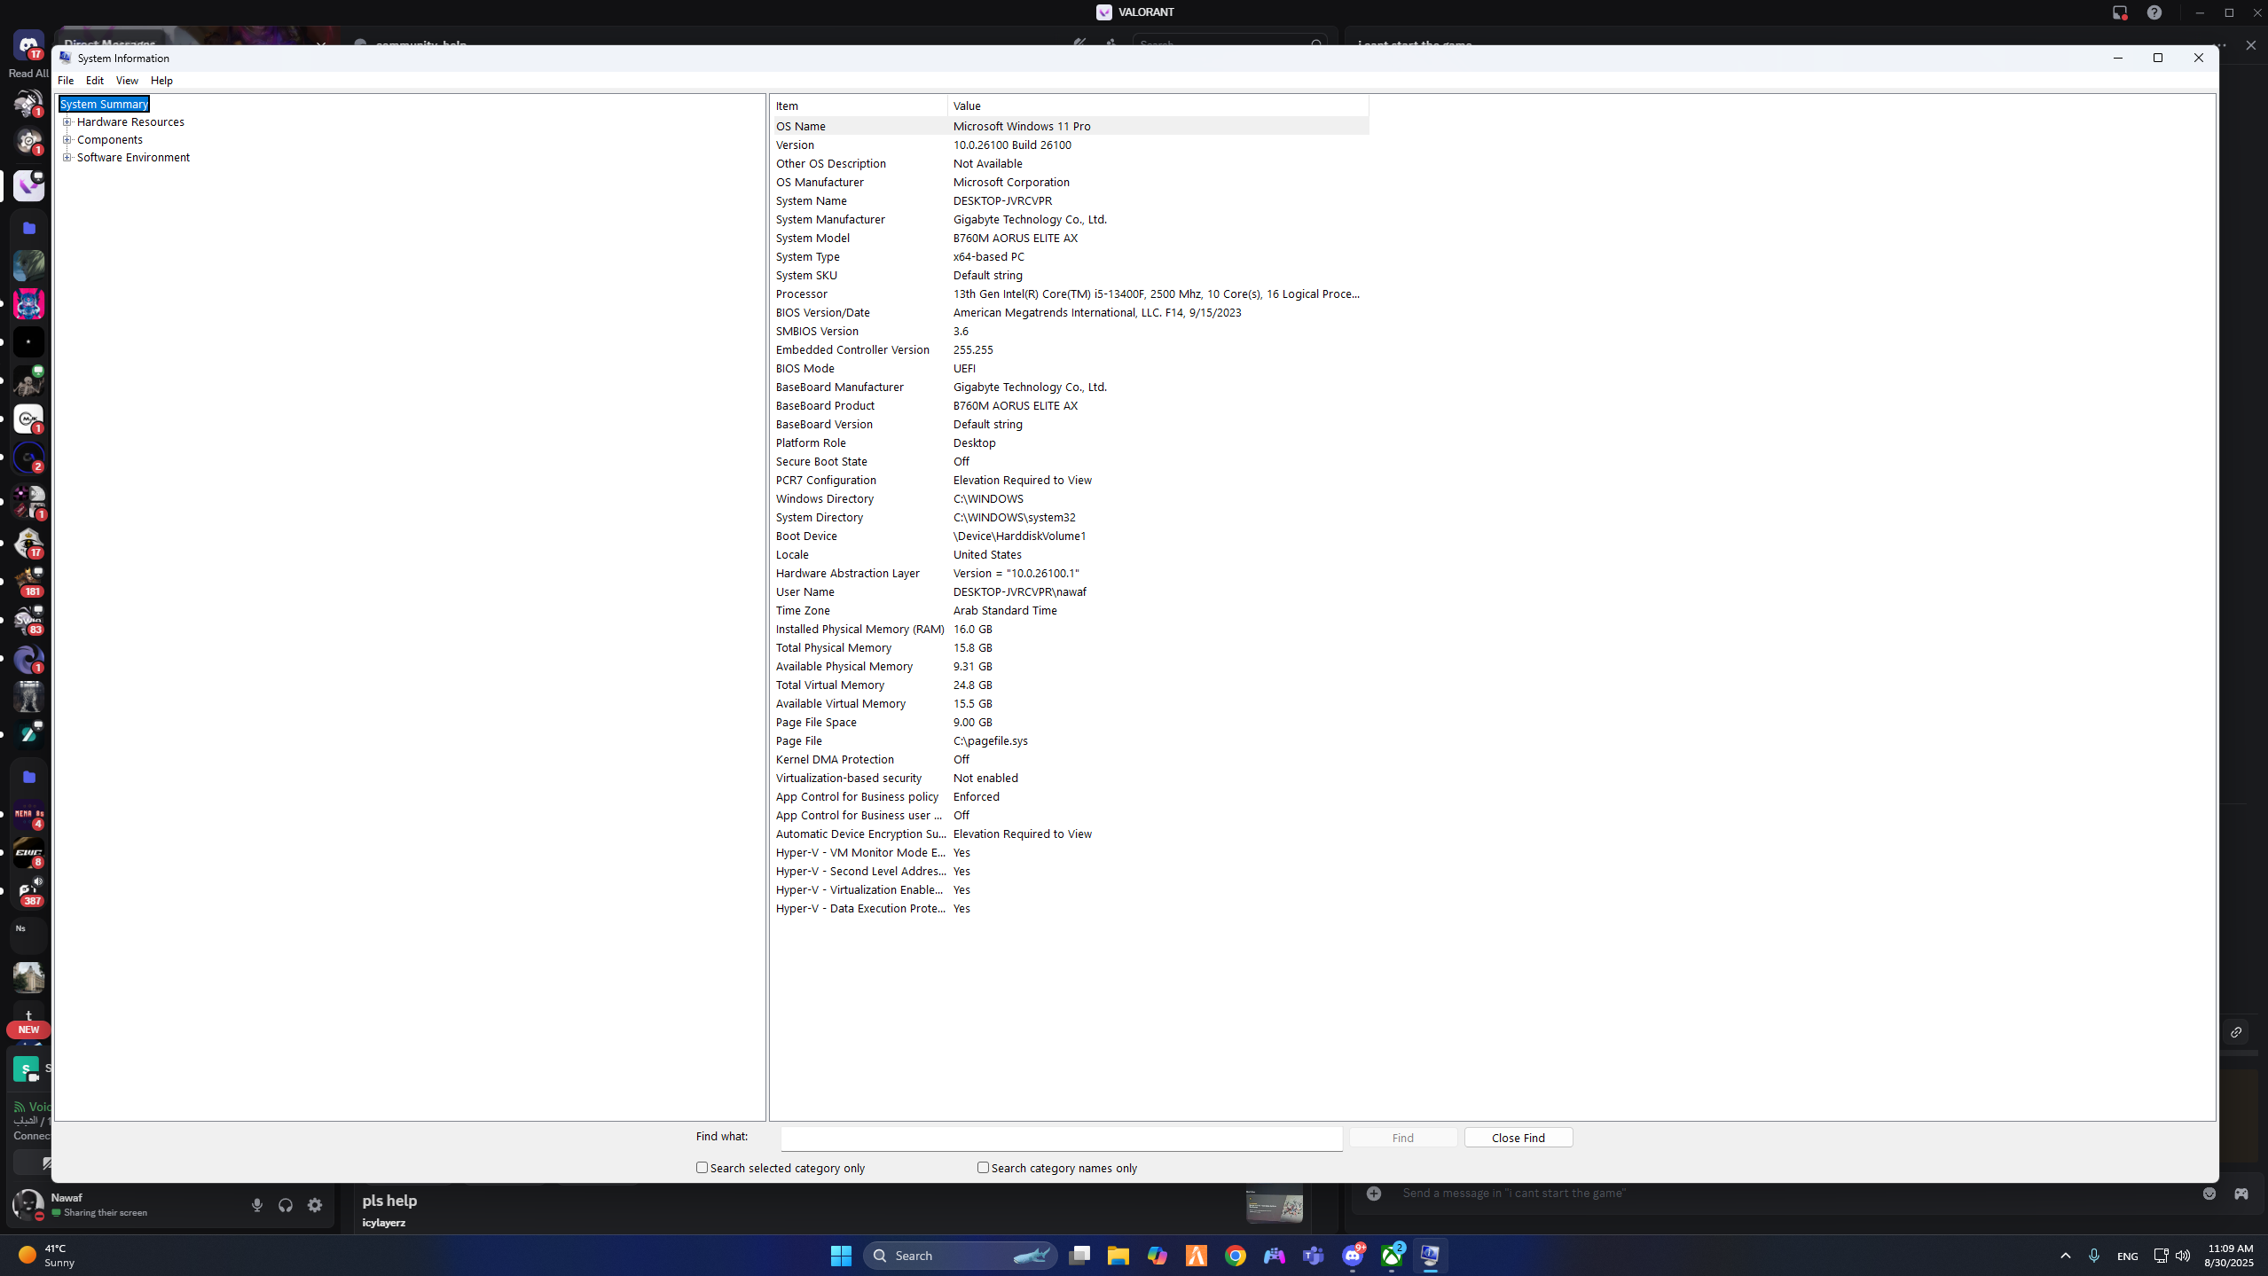Expand the Components tree node
The image size is (2268, 1276).
pos(67,140)
